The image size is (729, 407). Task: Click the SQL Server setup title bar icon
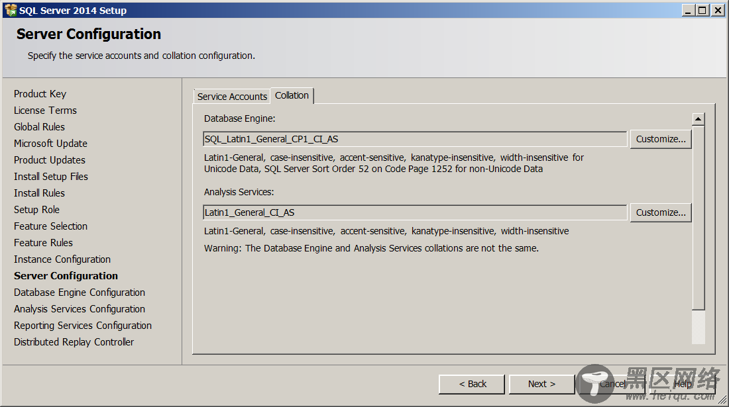point(11,10)
